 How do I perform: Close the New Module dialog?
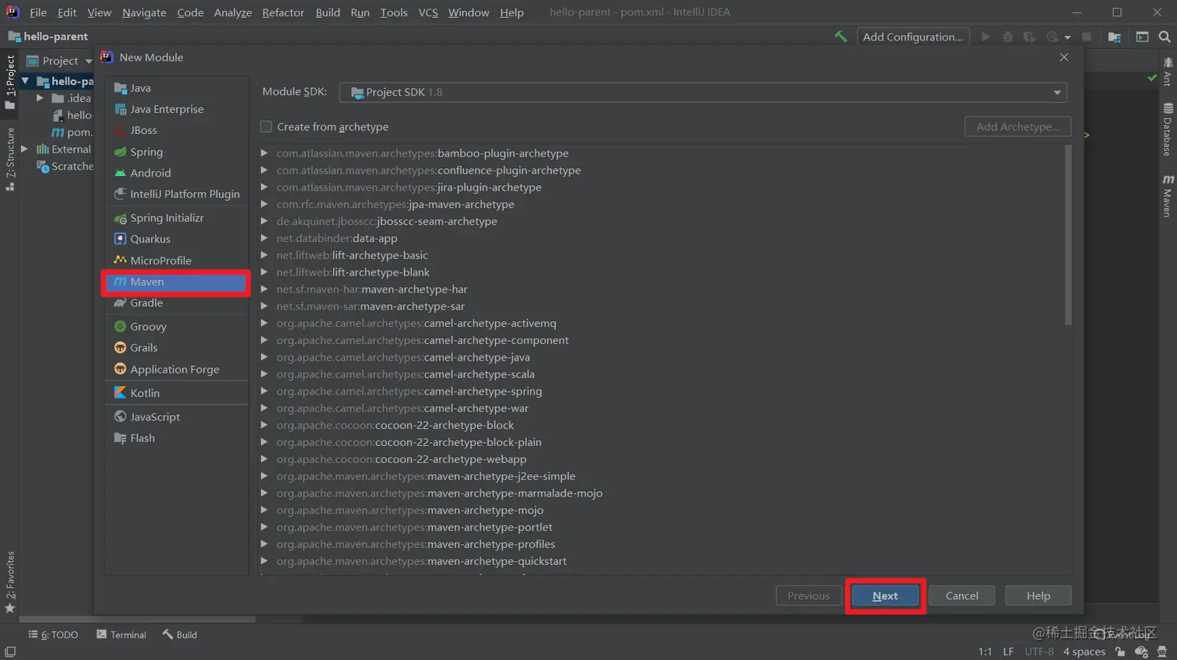coord(1064,58)
